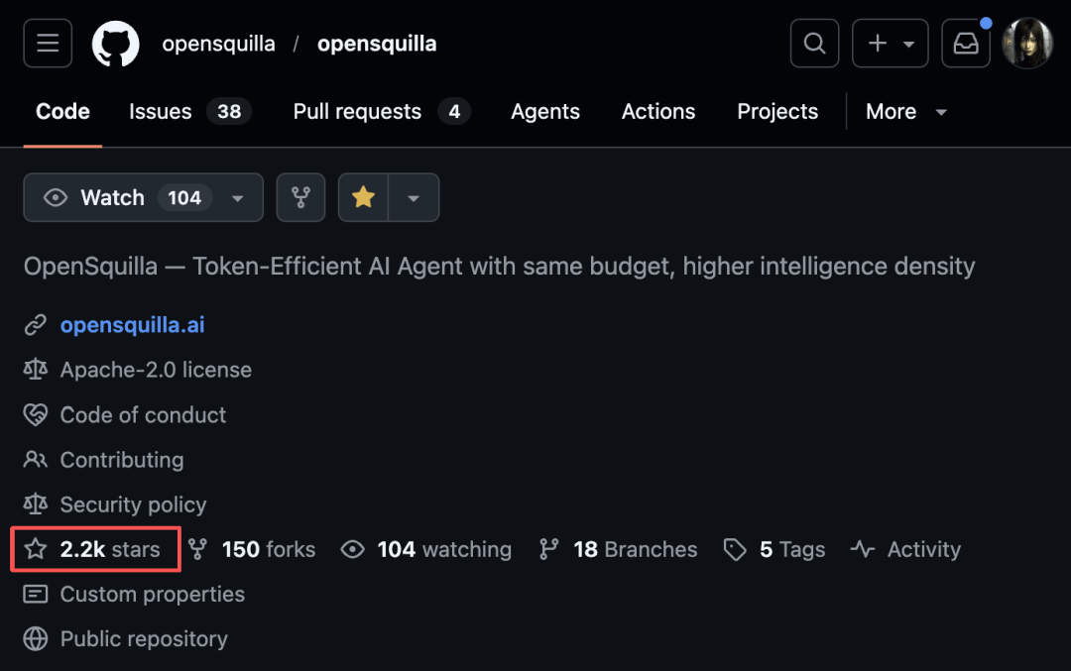Screen dimensions: 1071x671
Task: Open the Actions tab
Action: [657, 111]
